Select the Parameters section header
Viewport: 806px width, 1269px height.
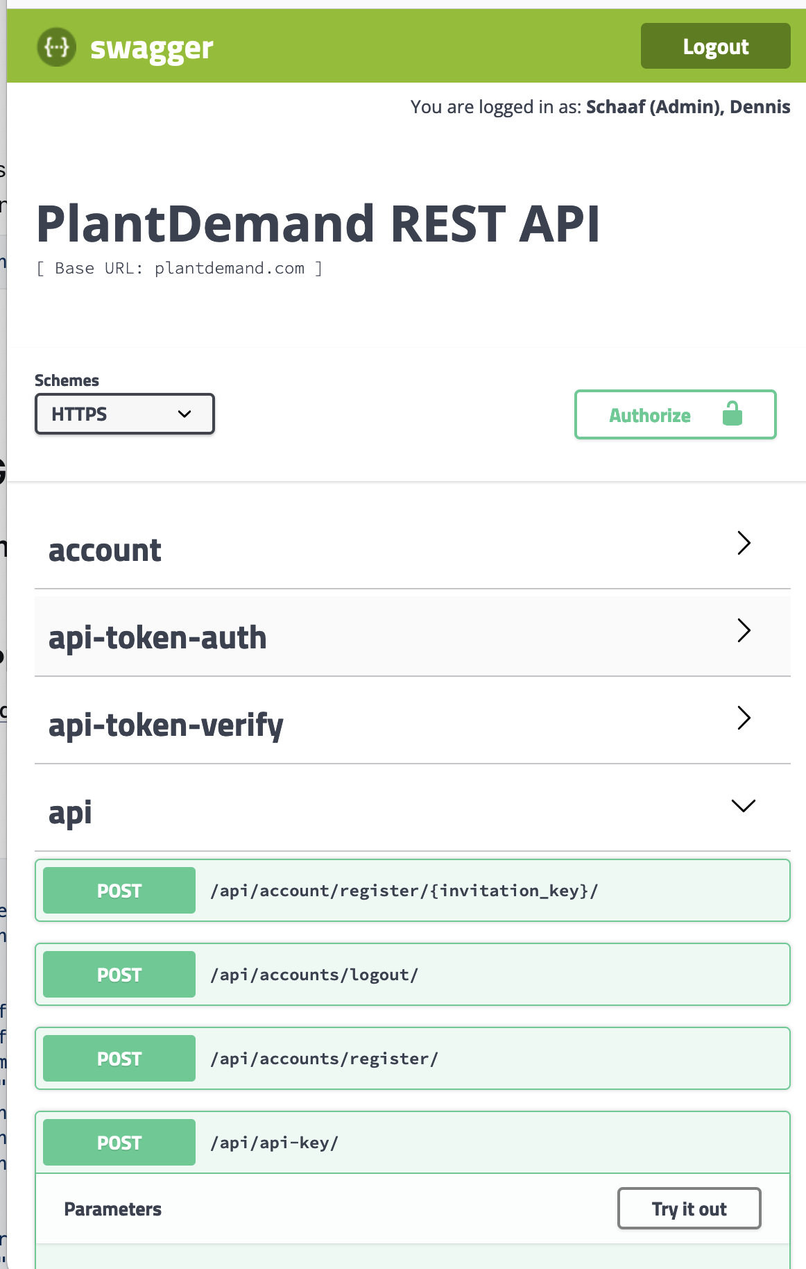point(112,1209)
